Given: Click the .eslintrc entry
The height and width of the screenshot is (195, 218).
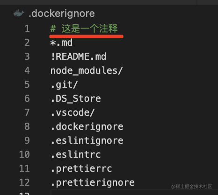Looking at the screenshot, I should [76, 154].
